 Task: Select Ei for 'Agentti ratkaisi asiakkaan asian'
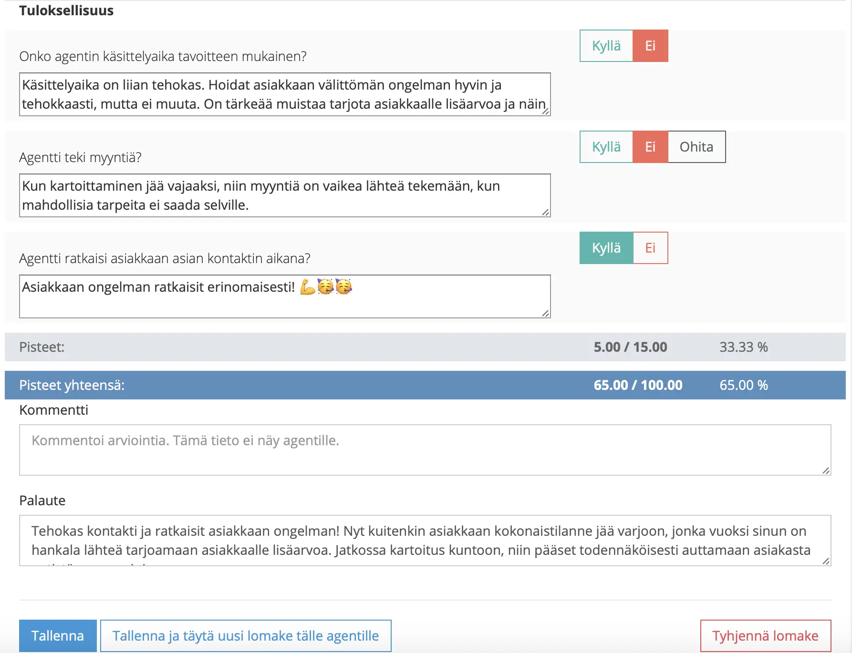tap(650, 247)
